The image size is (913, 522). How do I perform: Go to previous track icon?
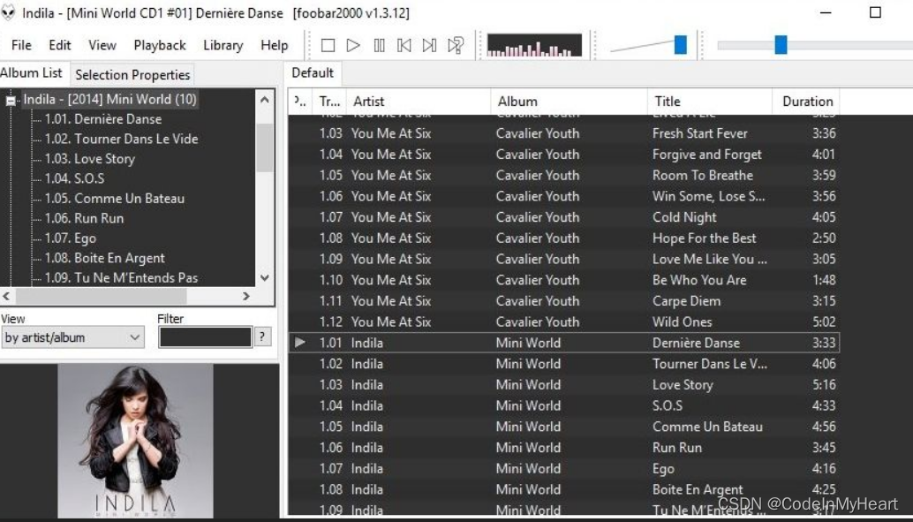click(404, 45)
